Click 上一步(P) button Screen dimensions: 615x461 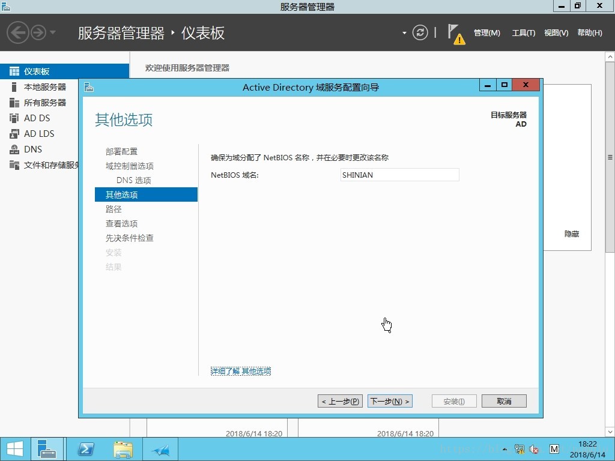(x=340, y=401)
